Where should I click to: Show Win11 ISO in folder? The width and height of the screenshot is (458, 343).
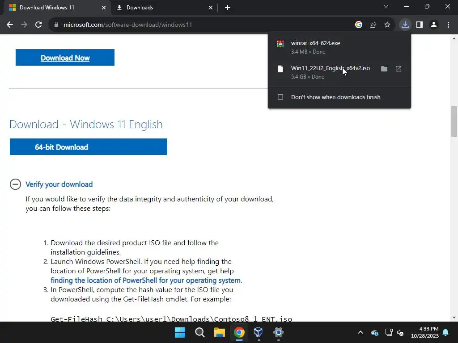click(384, 69)
